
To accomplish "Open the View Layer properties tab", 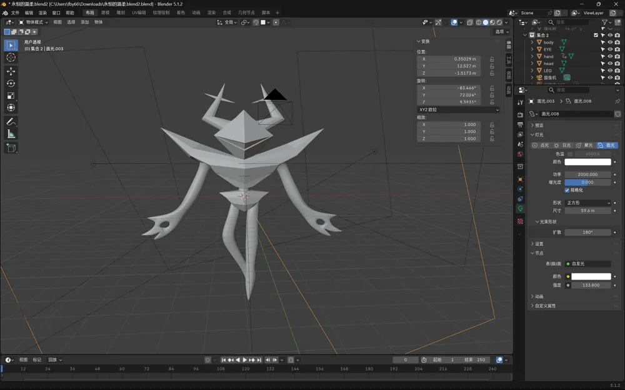I will 520,135.
